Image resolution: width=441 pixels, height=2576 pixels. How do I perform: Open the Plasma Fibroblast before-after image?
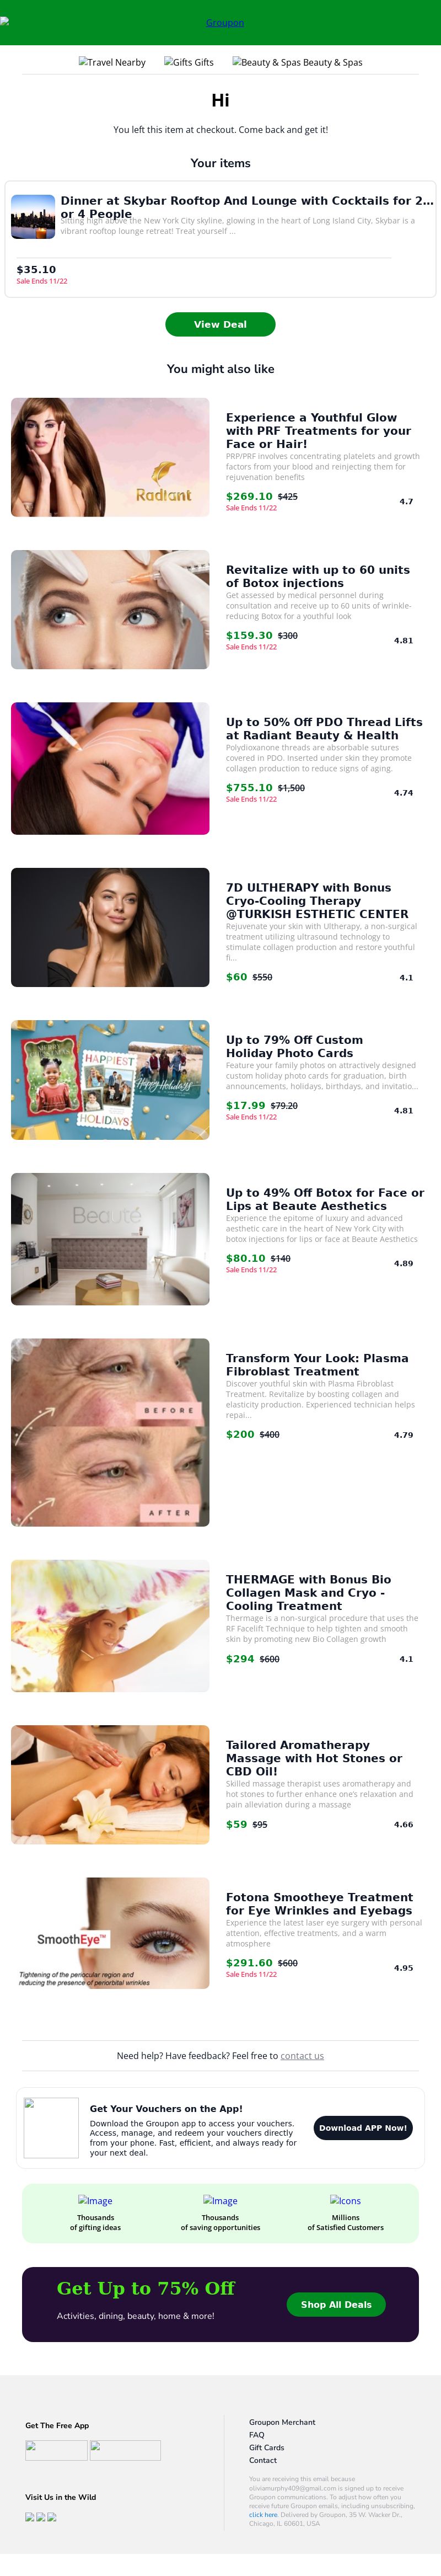[110, 1432]
